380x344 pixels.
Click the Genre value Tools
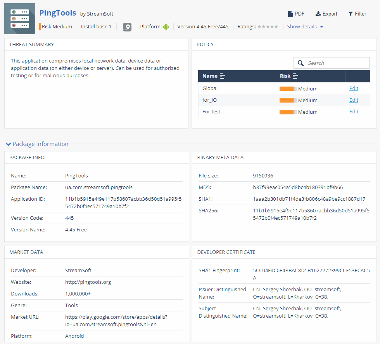tap(71, 306)
